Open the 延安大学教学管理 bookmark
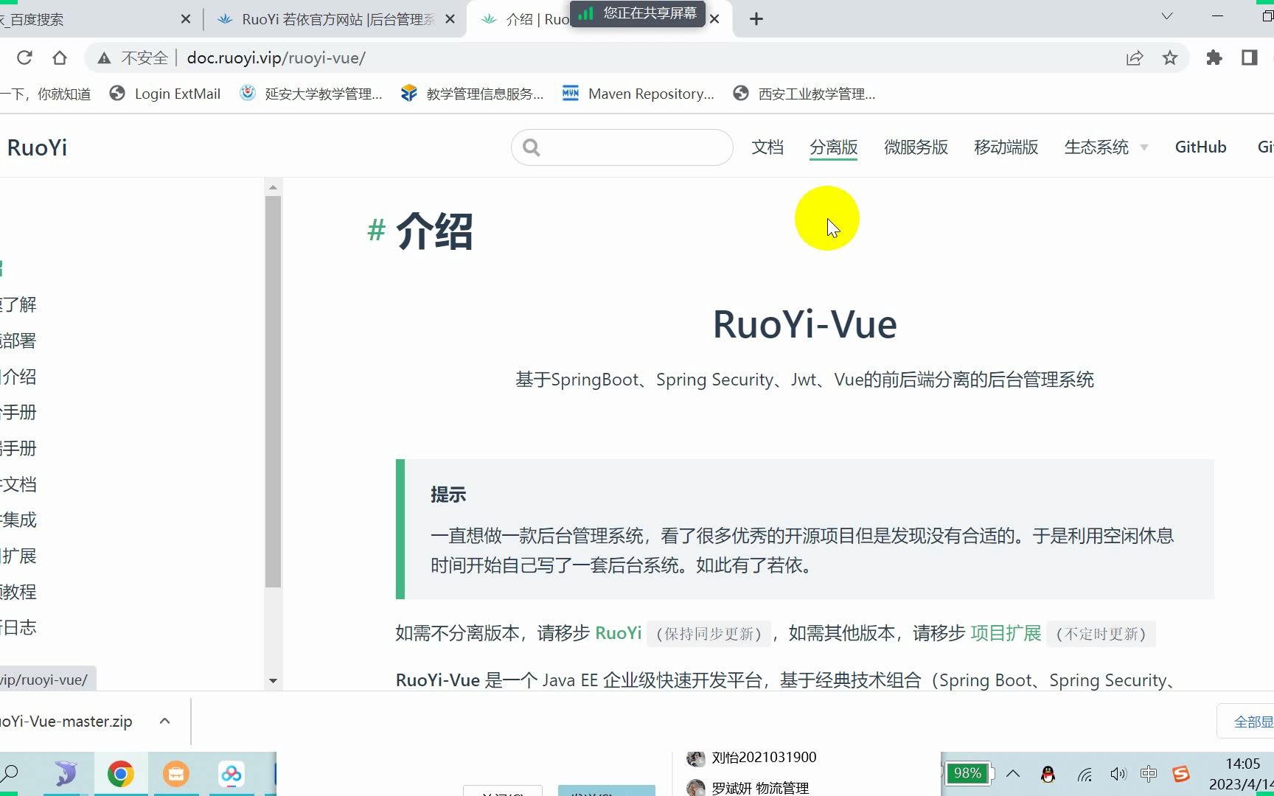Image resolution: width=1274 pixels, height=796 pixels. click(311, 94)
